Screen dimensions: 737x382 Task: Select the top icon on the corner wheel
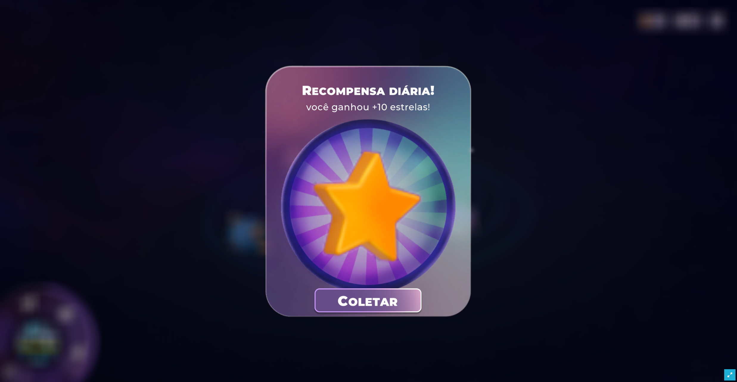click(x=29, y=303)
